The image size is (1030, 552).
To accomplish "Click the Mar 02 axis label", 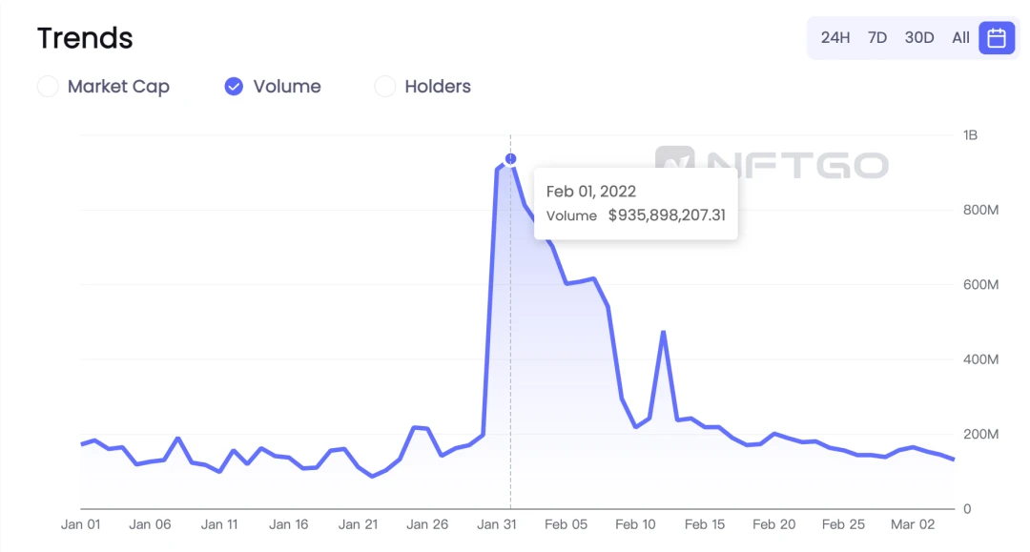I will [913, 524].
